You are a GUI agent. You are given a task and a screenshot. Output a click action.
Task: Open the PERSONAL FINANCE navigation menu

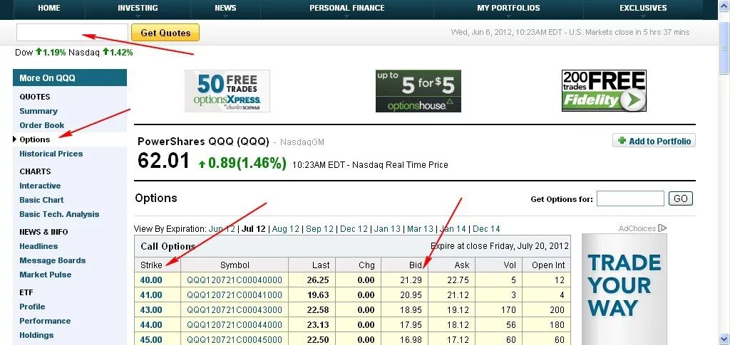tap(347, 8)
